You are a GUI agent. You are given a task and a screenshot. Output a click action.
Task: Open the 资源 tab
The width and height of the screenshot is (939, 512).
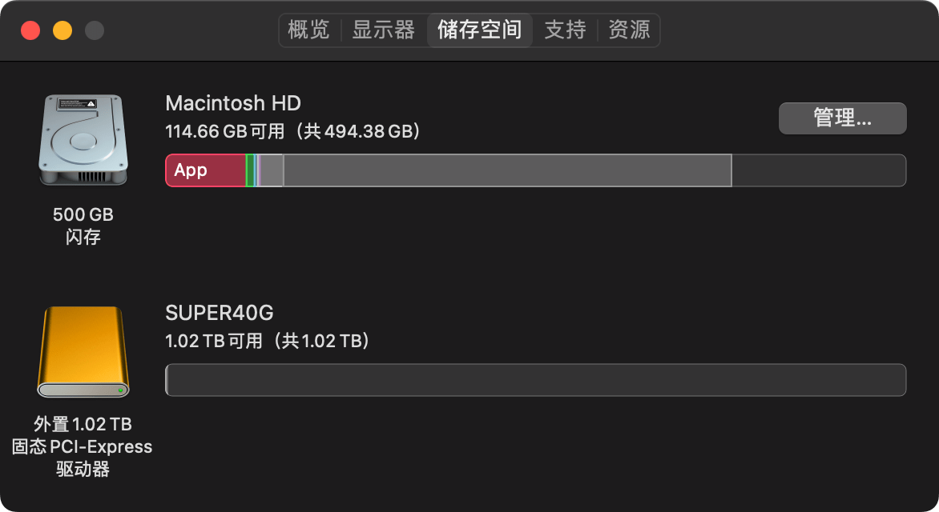630,30
